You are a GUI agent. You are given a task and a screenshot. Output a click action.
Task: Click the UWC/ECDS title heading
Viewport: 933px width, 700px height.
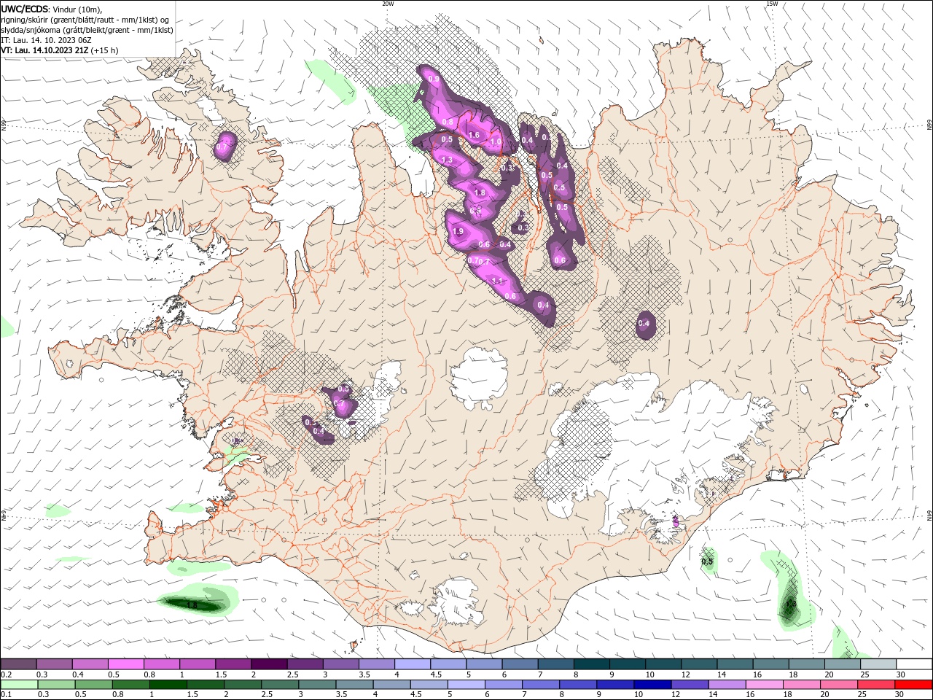click(25, 9)
